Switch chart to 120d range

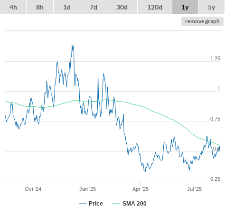[x=155, y=7]
